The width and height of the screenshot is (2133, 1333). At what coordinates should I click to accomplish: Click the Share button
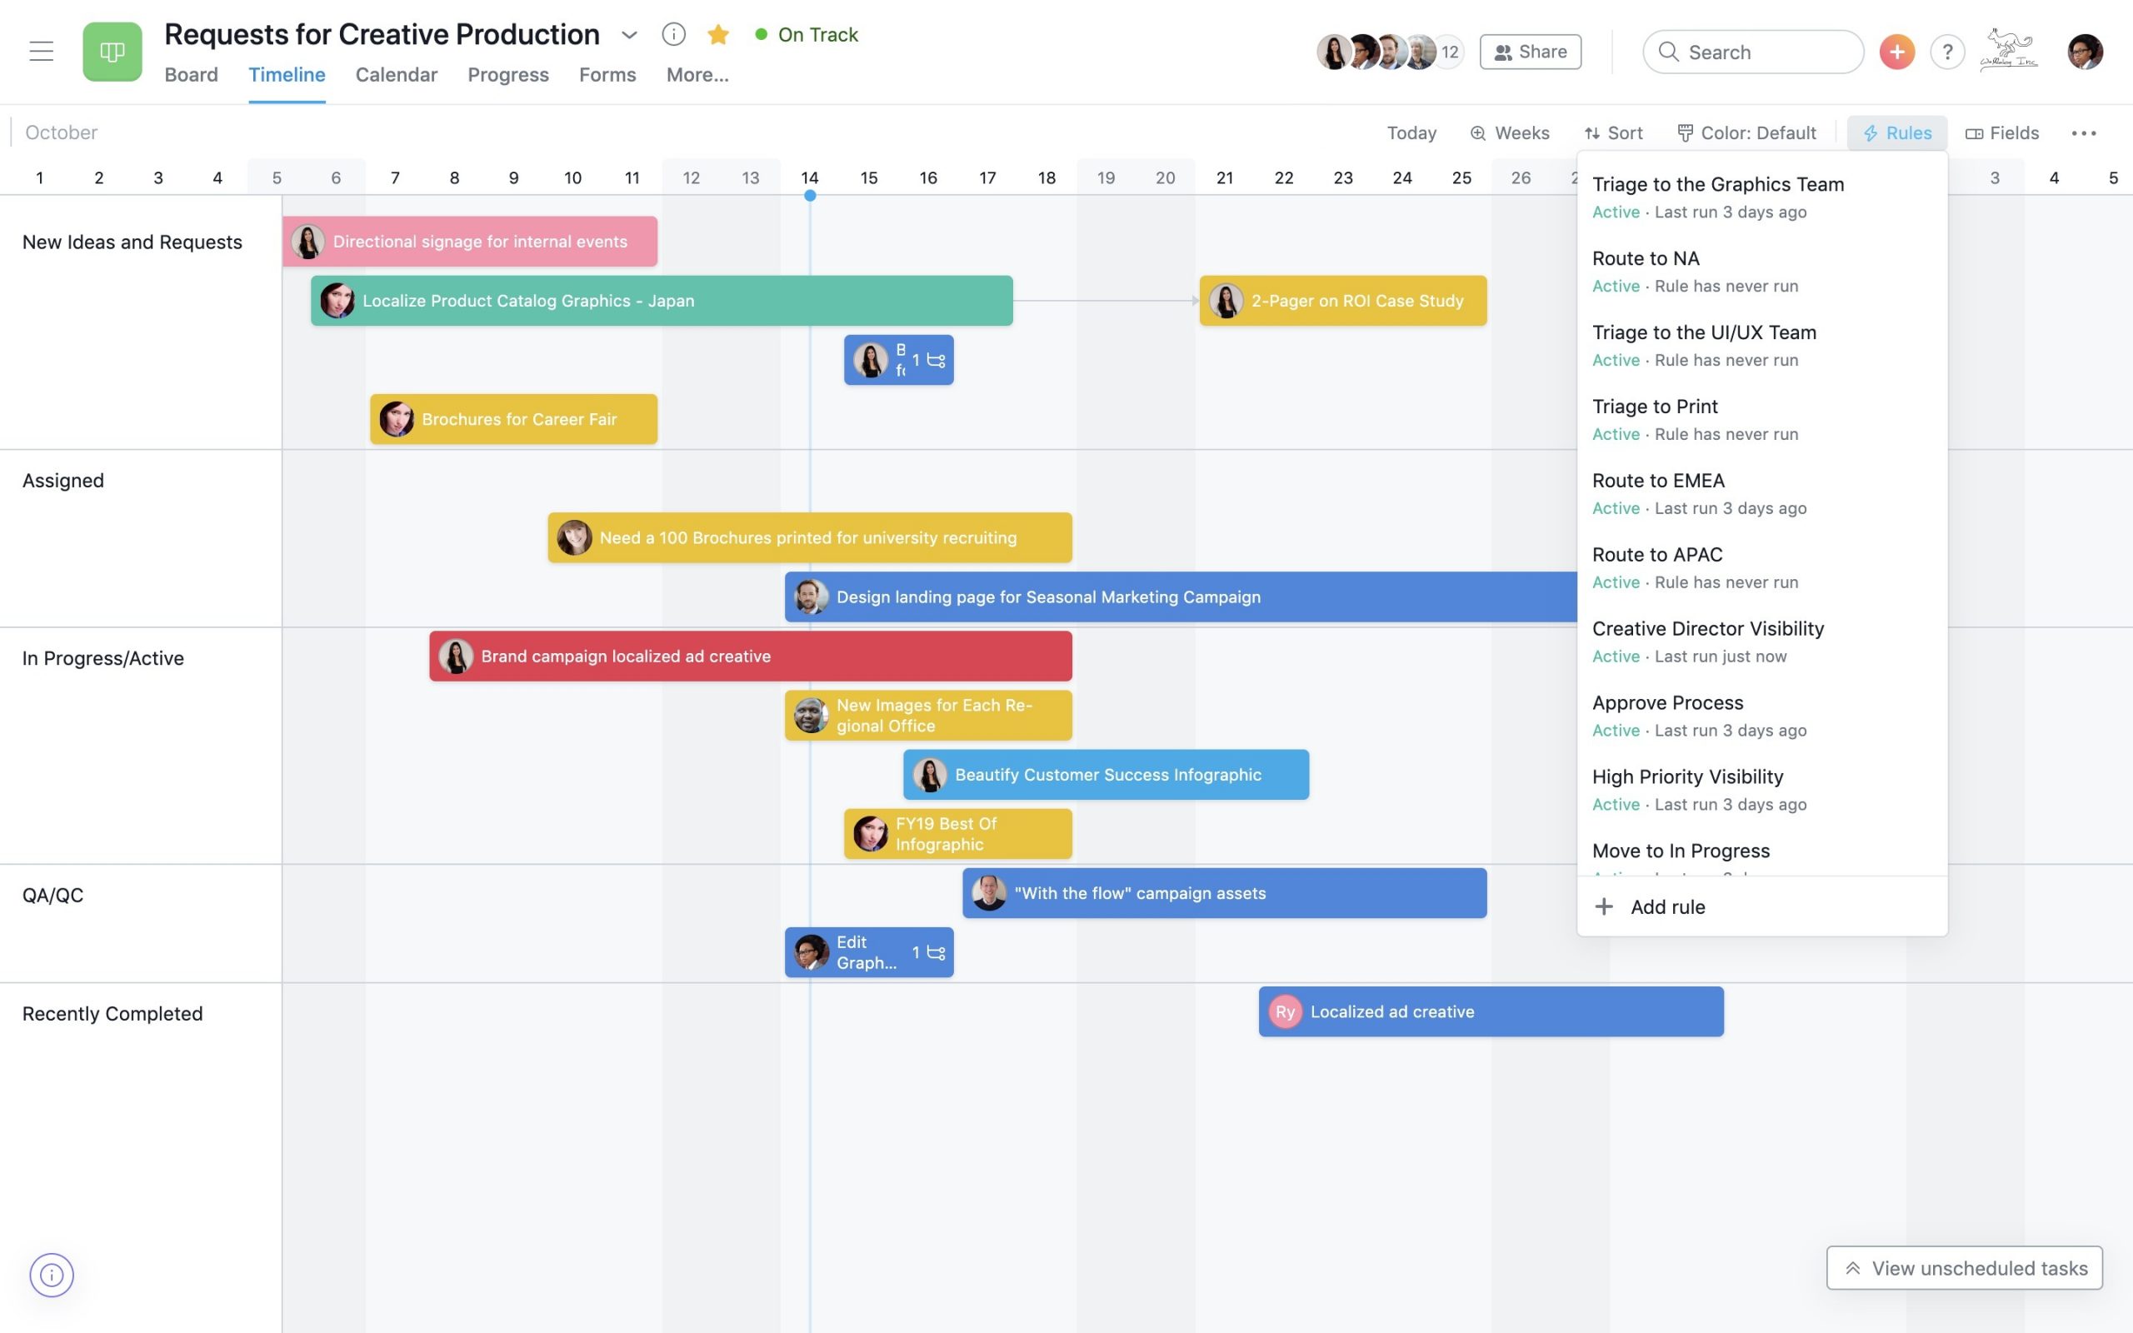1530,51
